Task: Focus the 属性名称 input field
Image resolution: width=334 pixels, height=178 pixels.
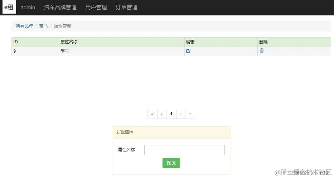Action: pos(184,150)
